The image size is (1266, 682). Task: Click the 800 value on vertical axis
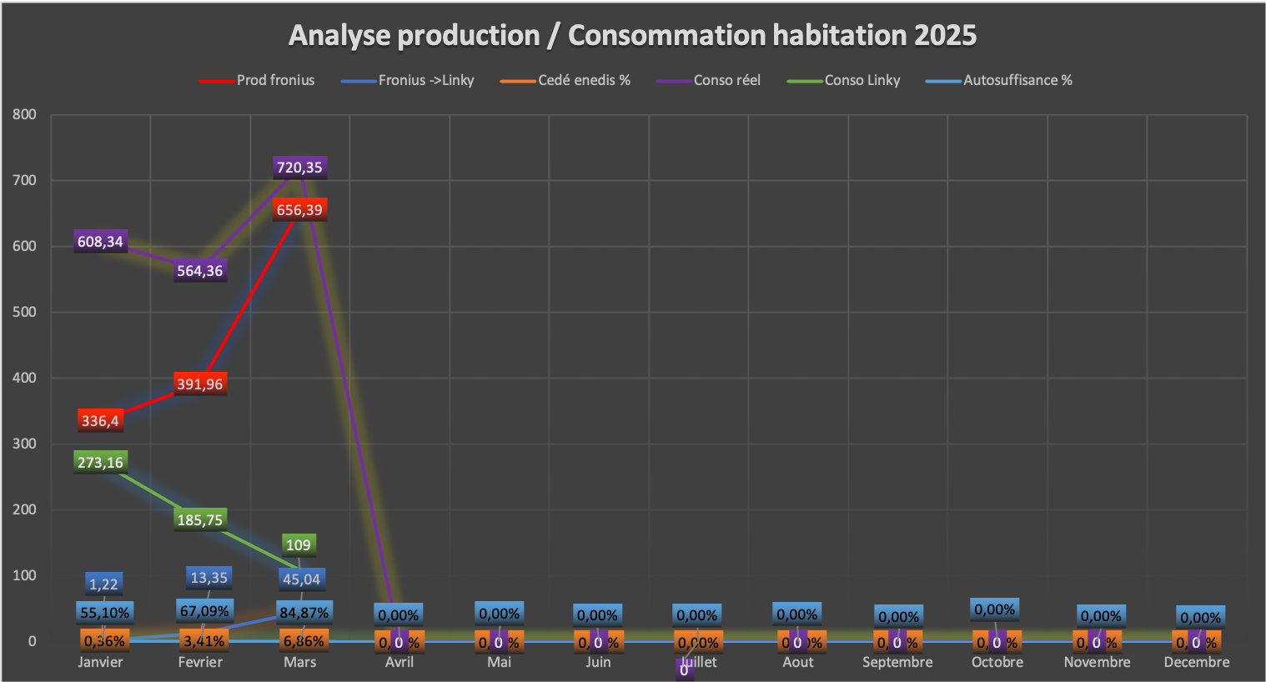[x=24, y=114]
